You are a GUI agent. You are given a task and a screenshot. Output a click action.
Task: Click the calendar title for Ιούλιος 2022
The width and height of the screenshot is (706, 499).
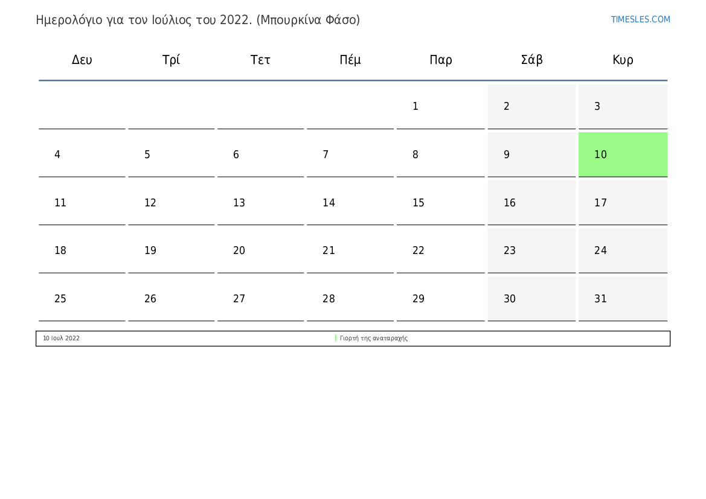click(x=198, y=20)
